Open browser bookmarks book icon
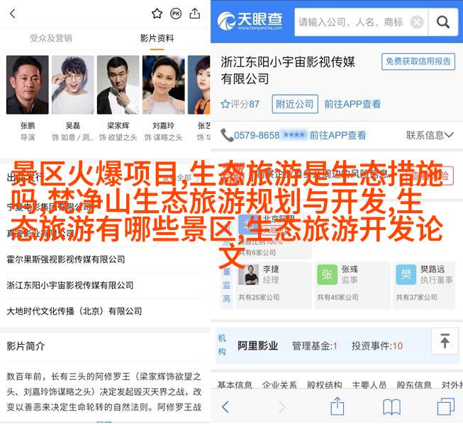463x424 pixels. 391,407
